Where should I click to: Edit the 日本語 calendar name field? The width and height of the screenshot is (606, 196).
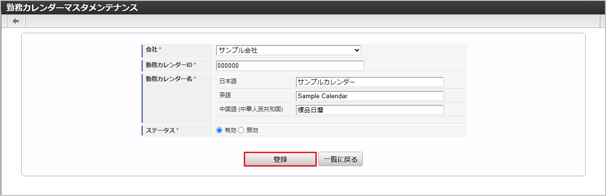tap(370, 82)
